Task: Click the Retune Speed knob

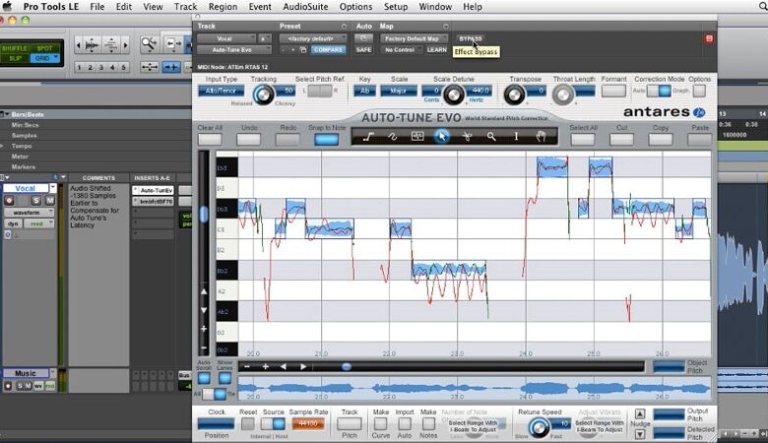Action: click(x=539, y=428)
